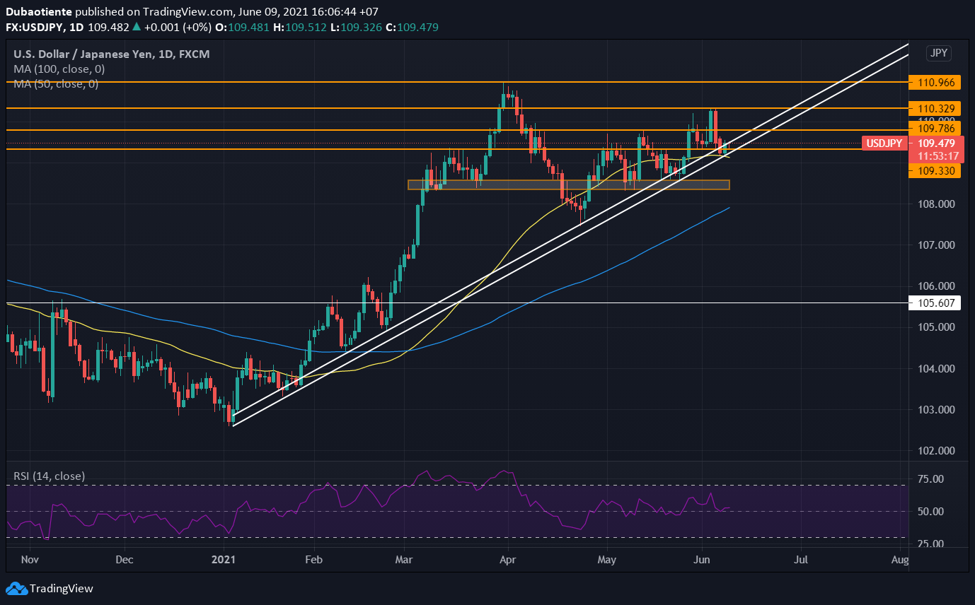
Task: Click 107.000 on the price axis
Action: point(936,245)
